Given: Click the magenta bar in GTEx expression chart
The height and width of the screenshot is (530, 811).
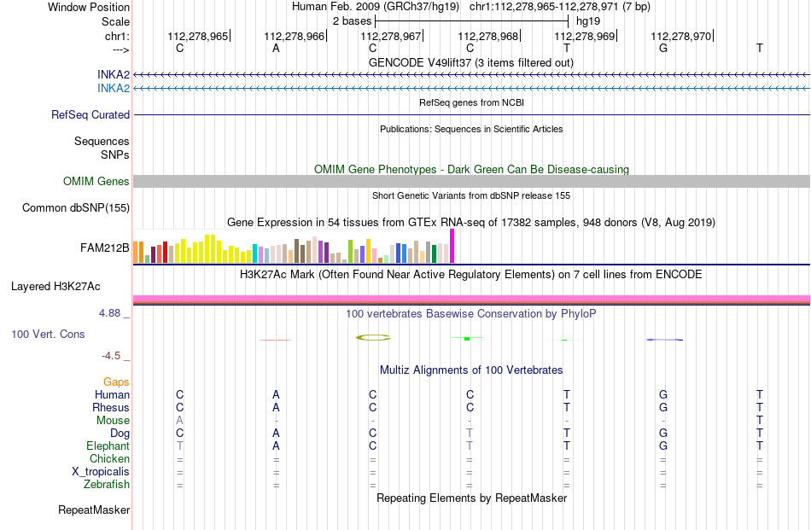Looking at the screenshot, I should [452, 246].
